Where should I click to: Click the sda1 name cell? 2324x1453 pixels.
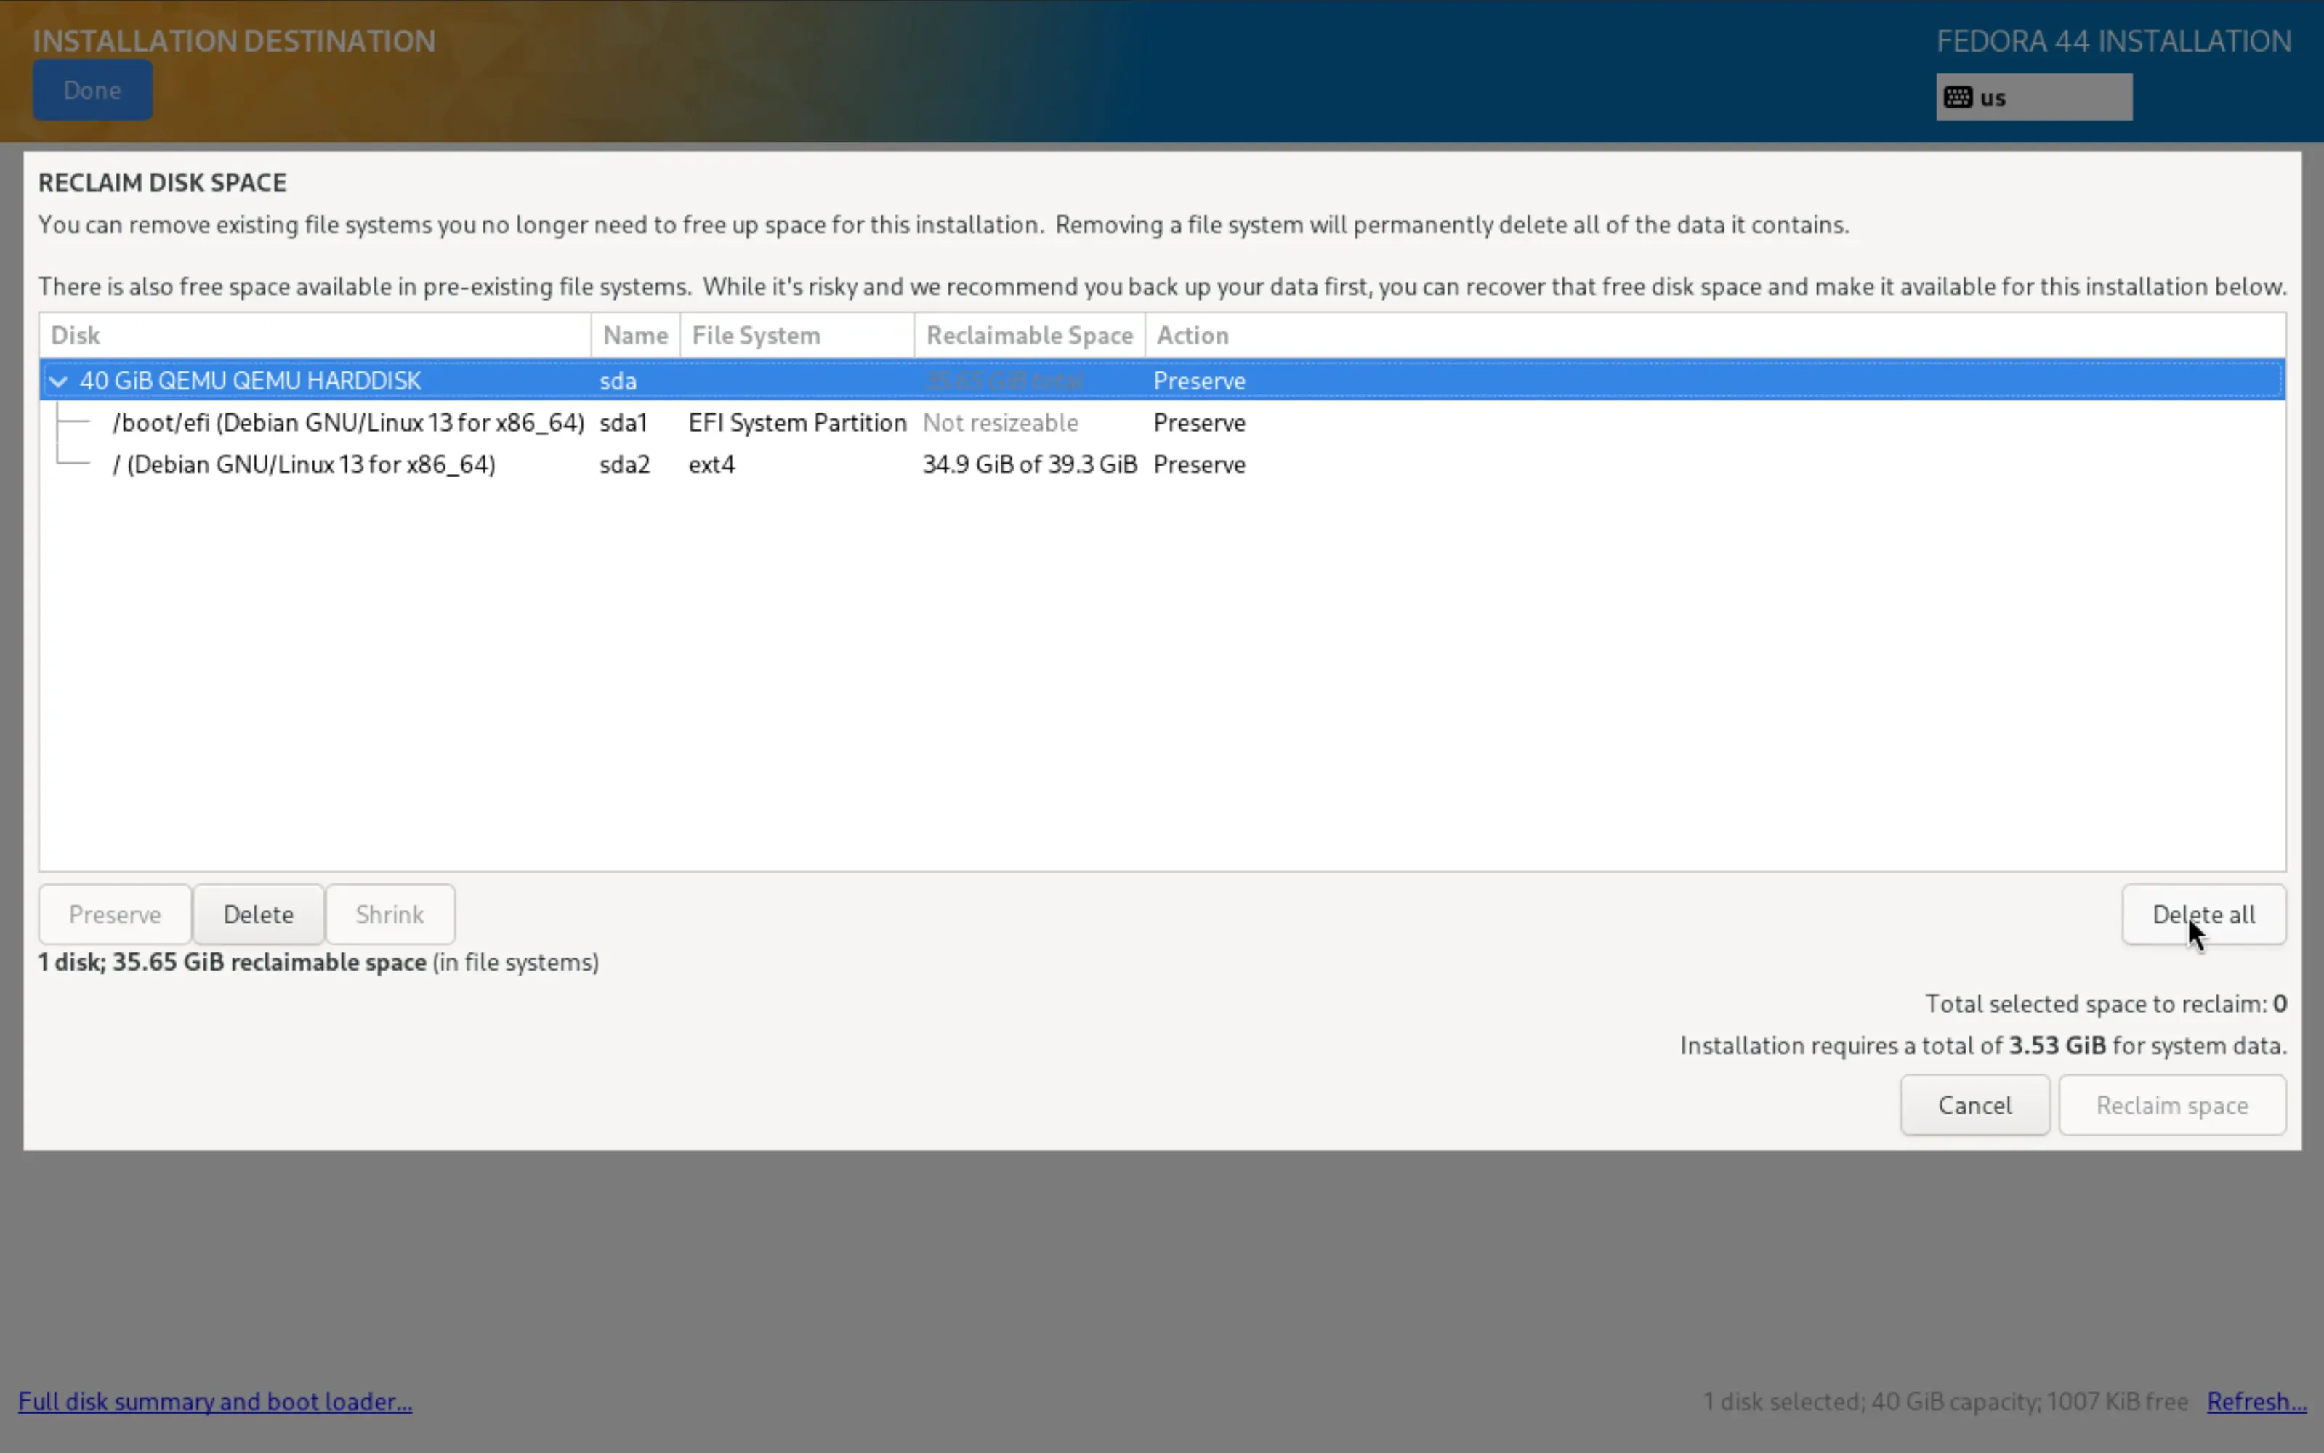624,423
